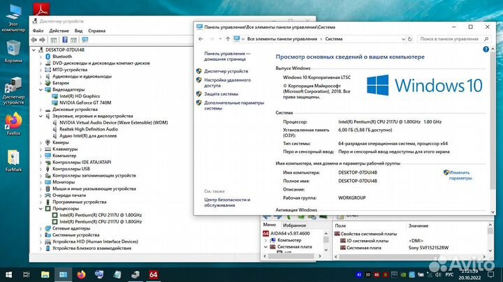Click the Back arrow in Device Manager toolbar
The image size is (503, 282).
[34, 40]
